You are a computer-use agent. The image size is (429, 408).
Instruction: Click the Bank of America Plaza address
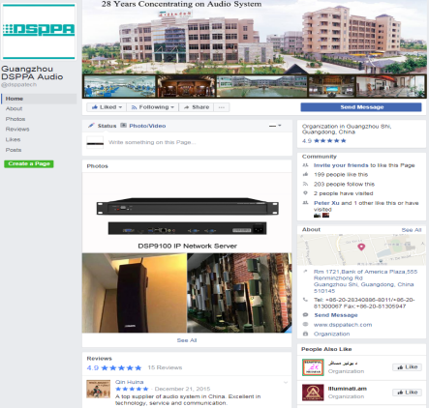(365, 281)
